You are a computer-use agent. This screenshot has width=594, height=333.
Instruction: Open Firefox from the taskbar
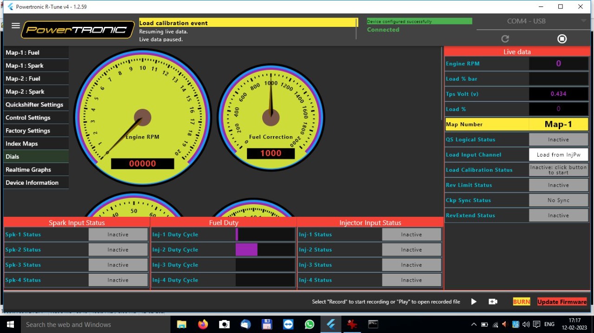pyautogui.click(x=203, y=324)
